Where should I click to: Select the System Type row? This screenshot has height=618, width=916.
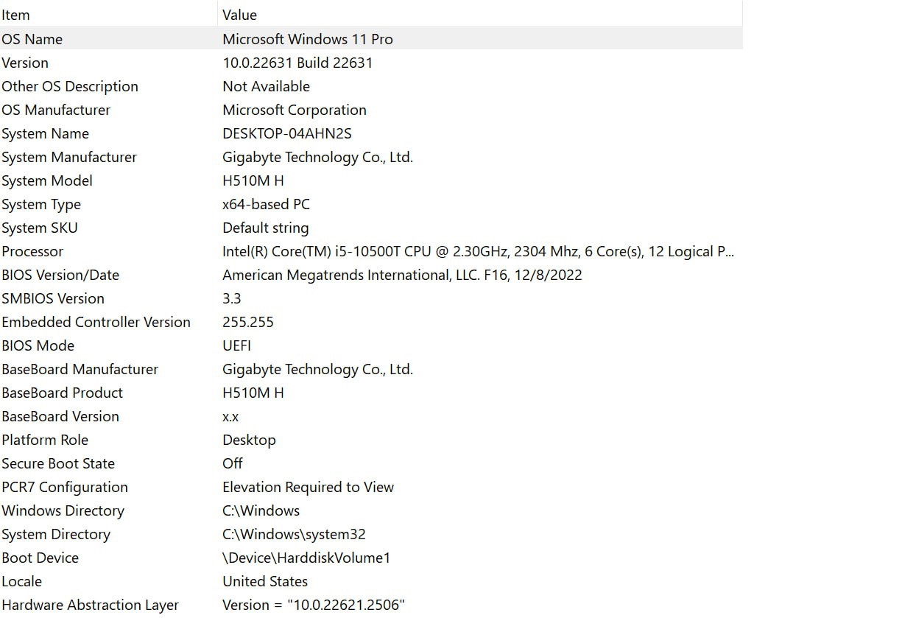click(x=41, y=204)
